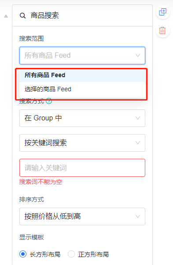Open the help tooltip icon next to 搜索方式

point(49,101)
